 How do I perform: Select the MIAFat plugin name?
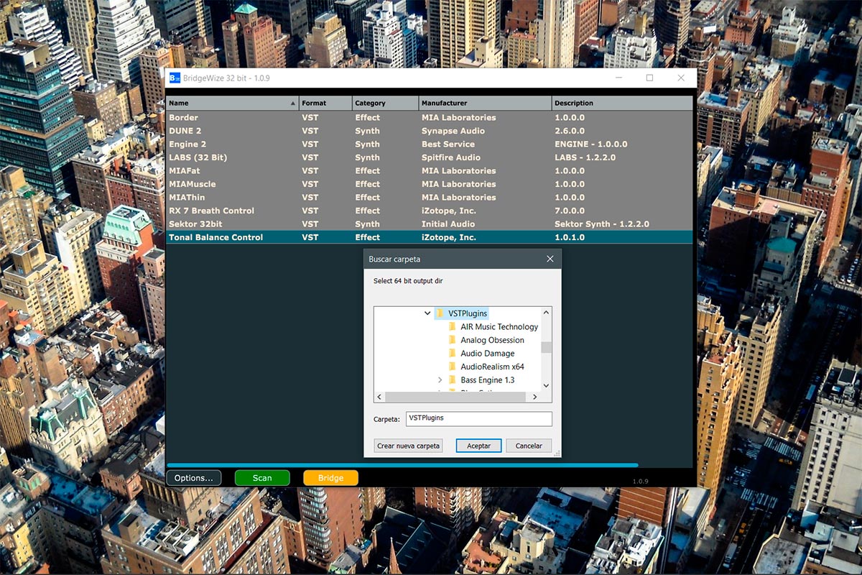pos(185,171)
